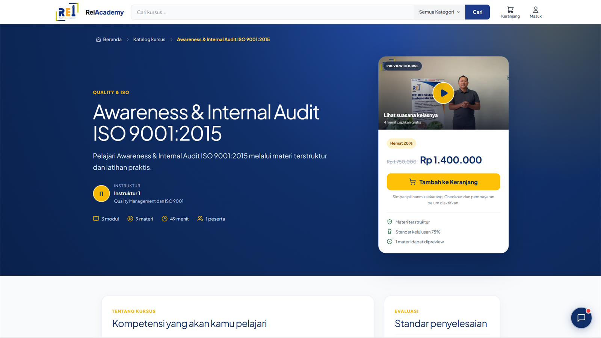Click the EVALUASI label

[x=406, y=311]
